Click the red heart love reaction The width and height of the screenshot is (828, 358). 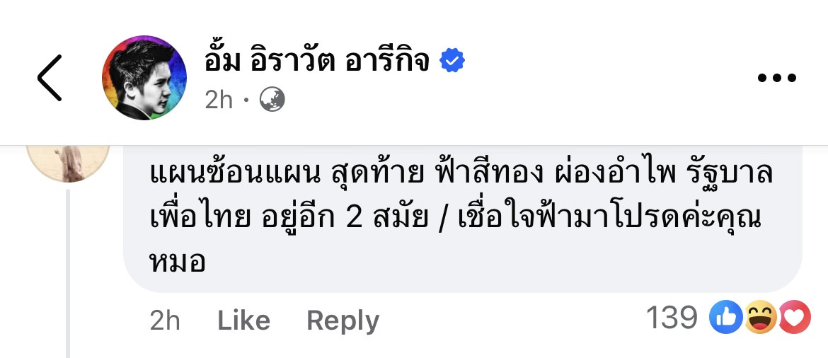point(795,318)
